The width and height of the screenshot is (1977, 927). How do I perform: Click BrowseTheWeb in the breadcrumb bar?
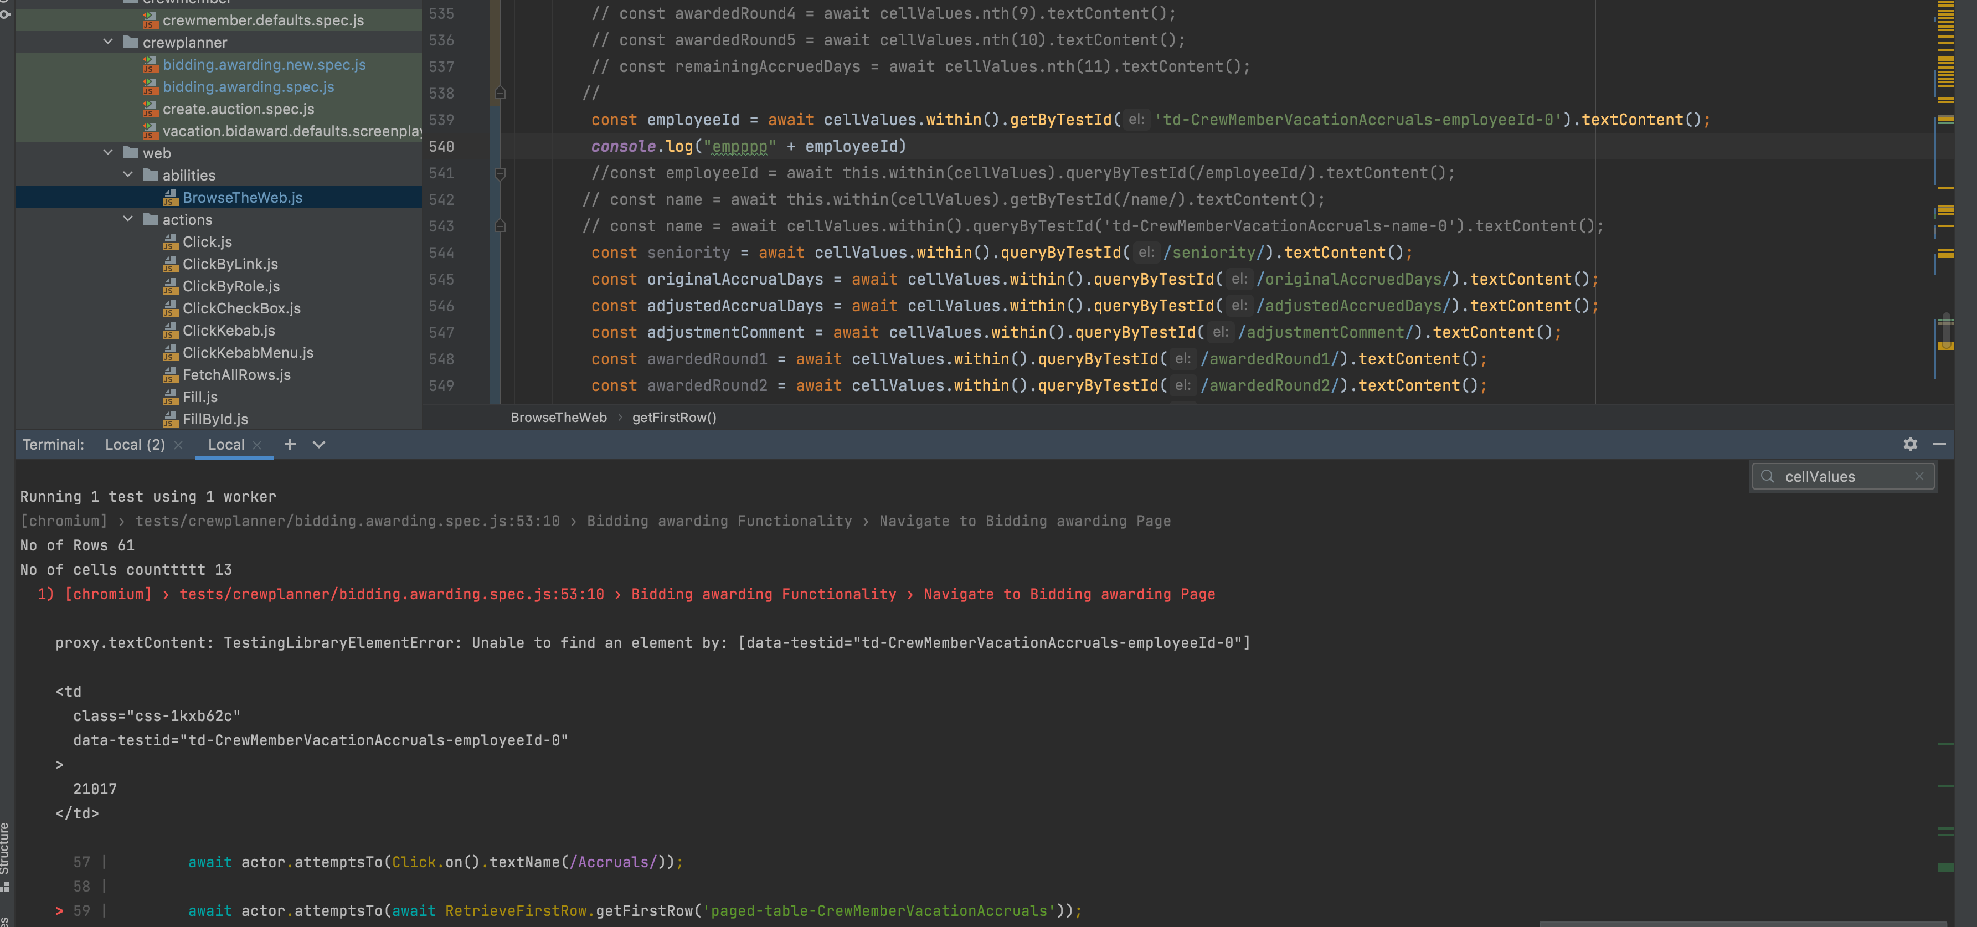[x=558, y=418]
